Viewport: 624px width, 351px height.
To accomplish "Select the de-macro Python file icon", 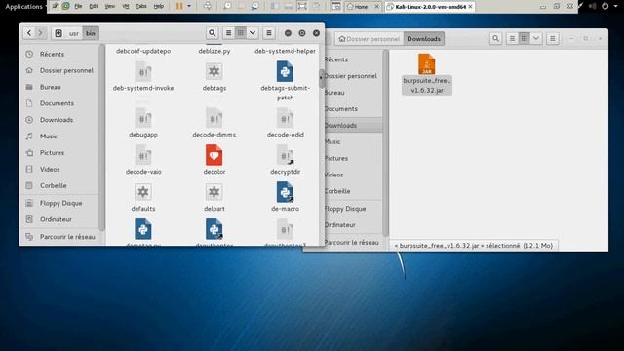I will tap(285, 192).
